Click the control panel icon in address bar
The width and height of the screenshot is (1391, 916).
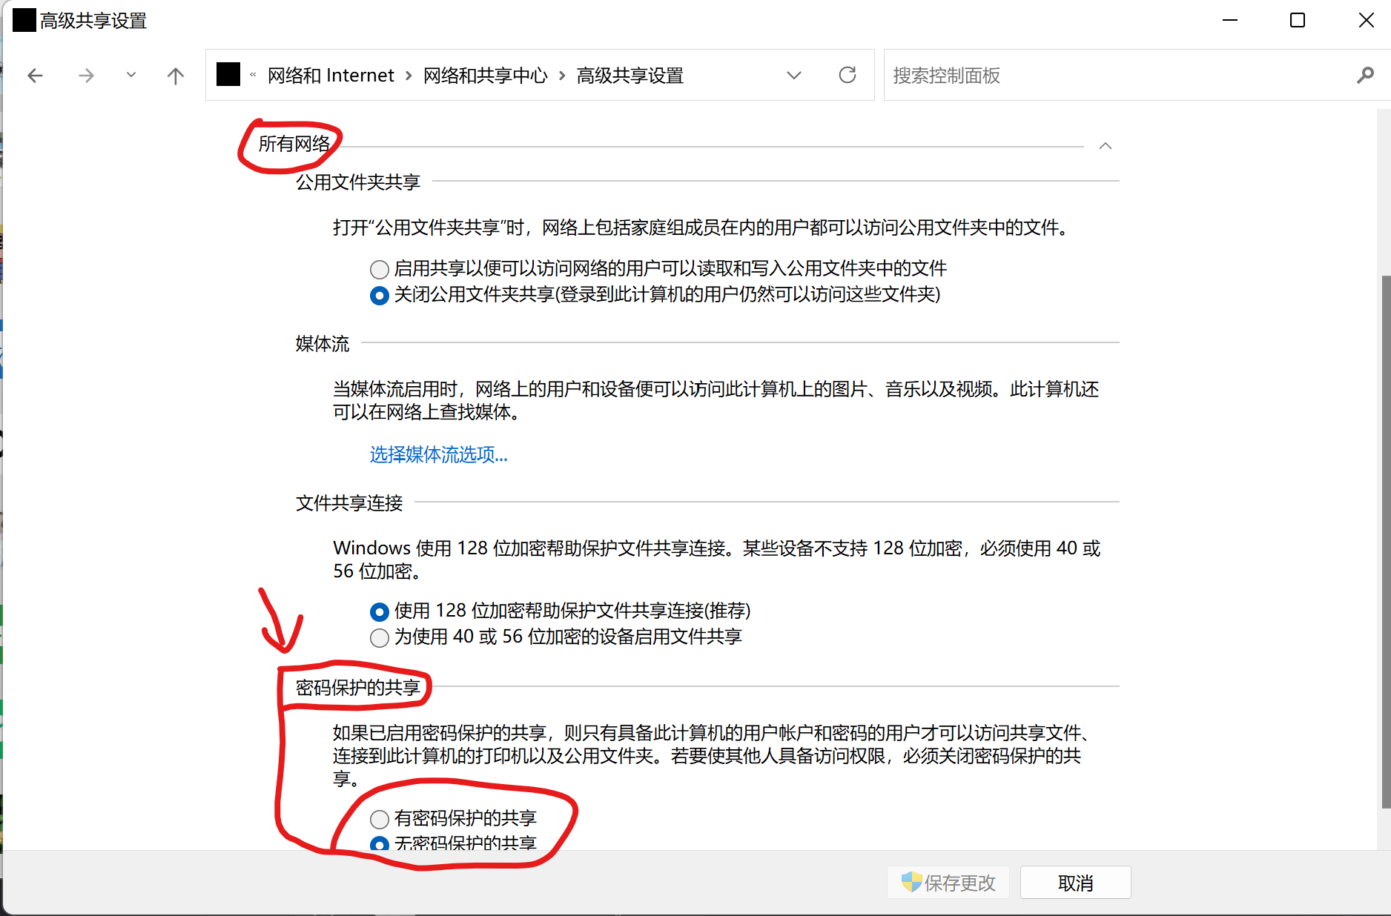pos(228,74)
